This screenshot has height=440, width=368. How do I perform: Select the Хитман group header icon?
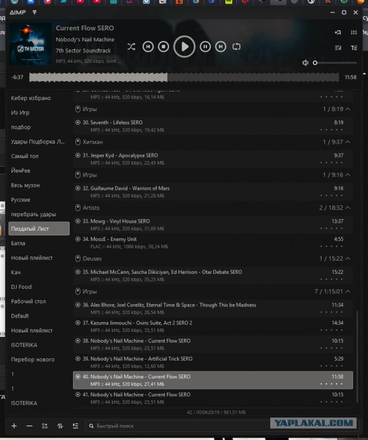78,142
